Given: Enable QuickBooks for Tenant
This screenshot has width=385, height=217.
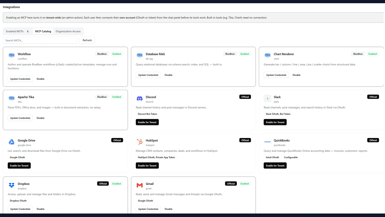Looking at the screenshot, I should click(275, 166).
